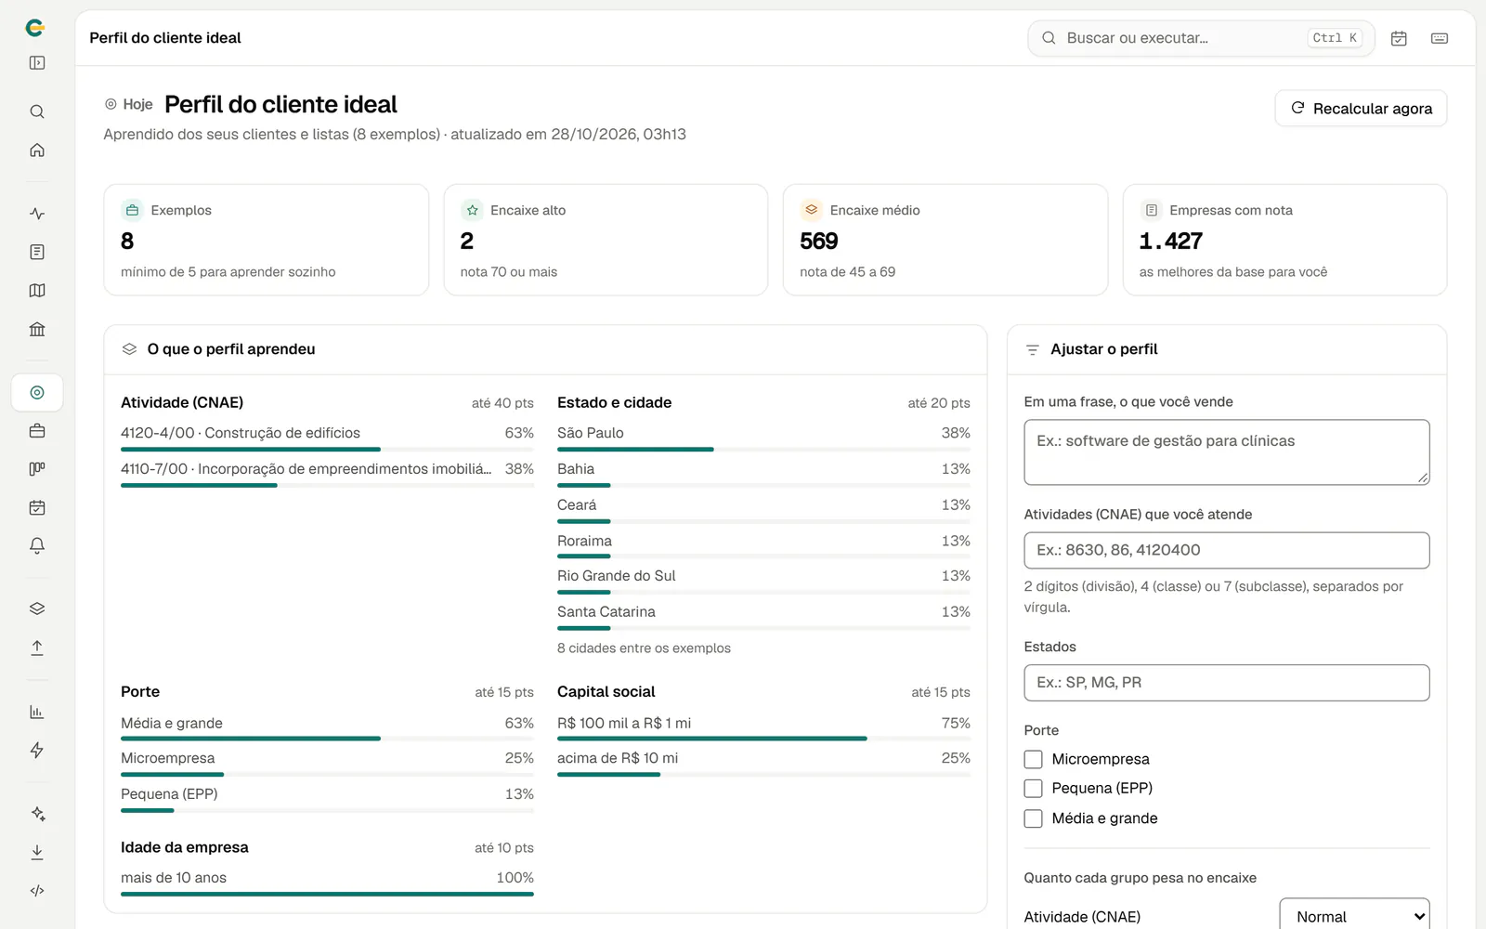Image resolution: width=1486 pixels, height=929 pixels.
Task: Focus the Buscar ou executar search box
Action: [1201, 38]
